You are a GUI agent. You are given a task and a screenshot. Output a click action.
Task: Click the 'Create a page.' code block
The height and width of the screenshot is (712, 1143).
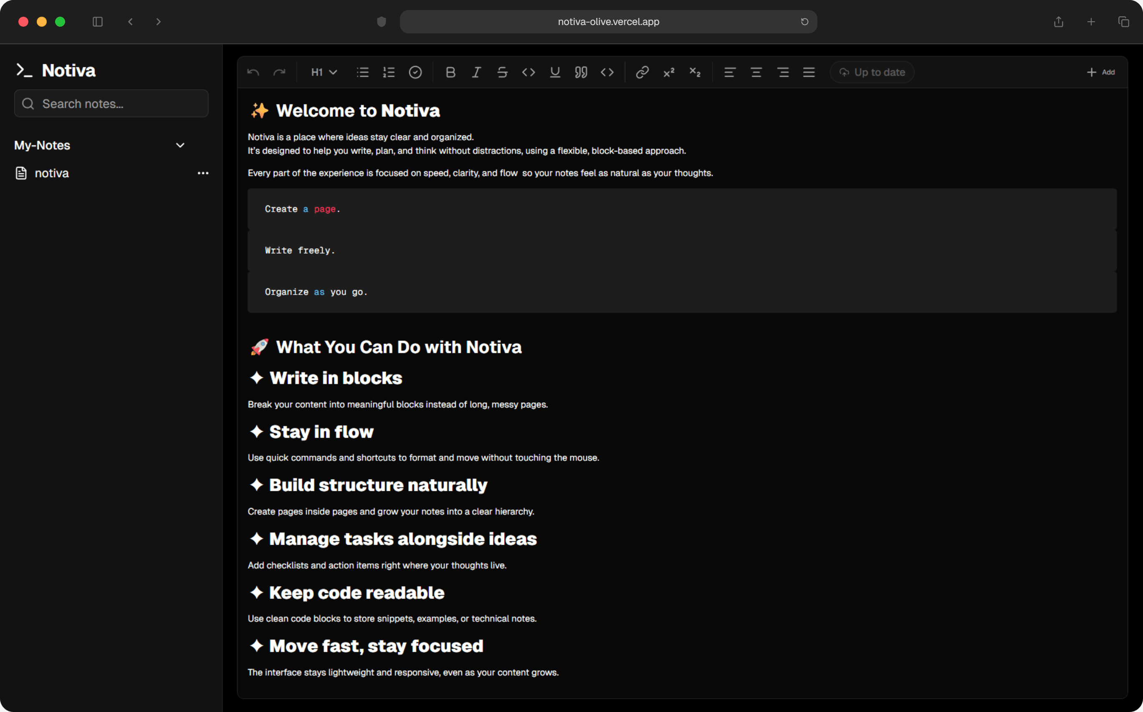point(682,209)
